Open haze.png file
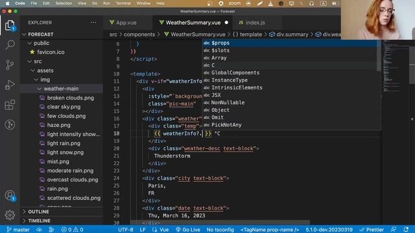 (62, 125)
